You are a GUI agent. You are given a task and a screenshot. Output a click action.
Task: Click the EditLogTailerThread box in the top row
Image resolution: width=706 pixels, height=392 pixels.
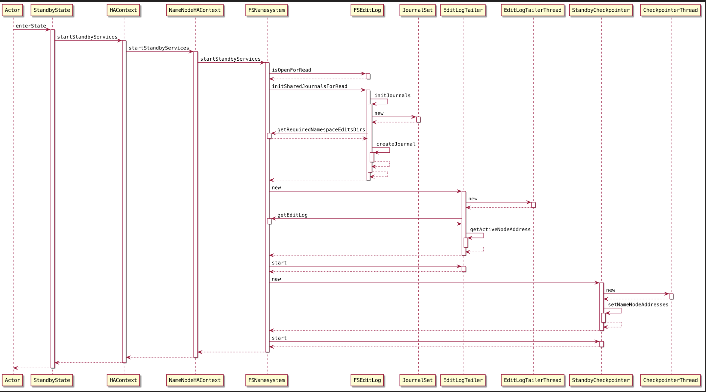[533, 10]
